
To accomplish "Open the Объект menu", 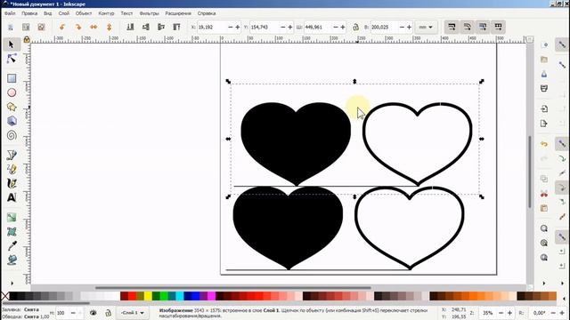I will pos(83,13).
